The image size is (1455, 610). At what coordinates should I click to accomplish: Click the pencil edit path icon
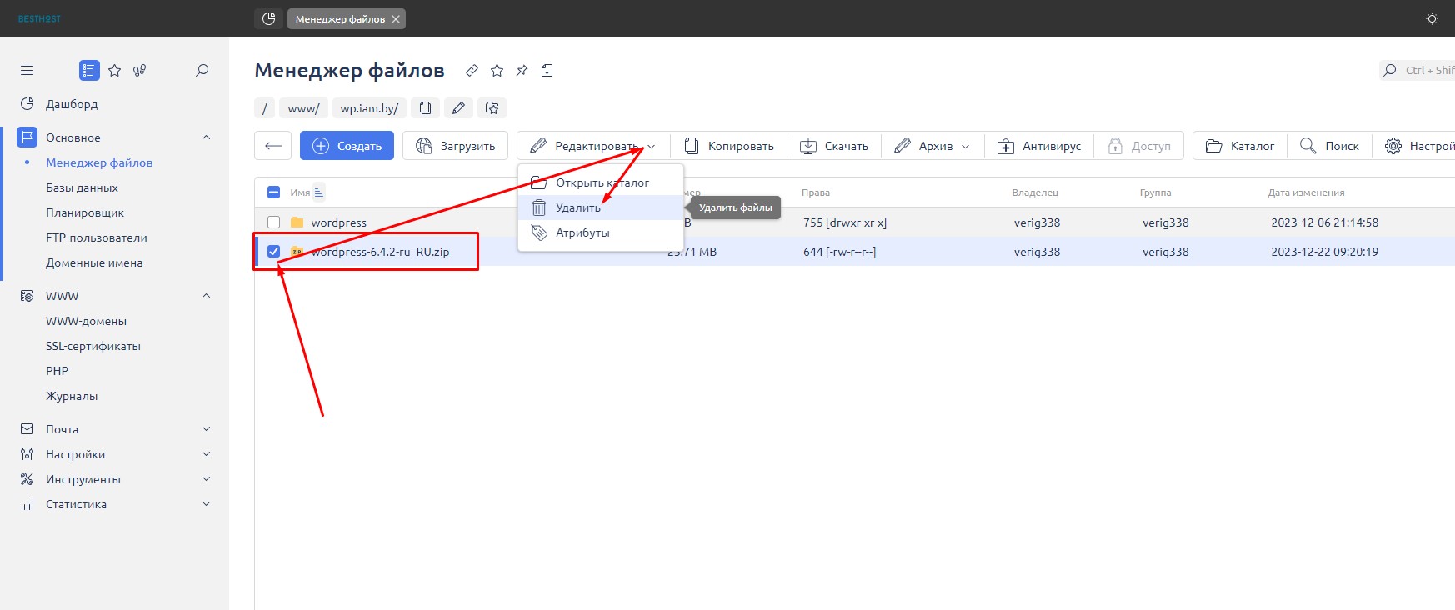pos(458,108)
